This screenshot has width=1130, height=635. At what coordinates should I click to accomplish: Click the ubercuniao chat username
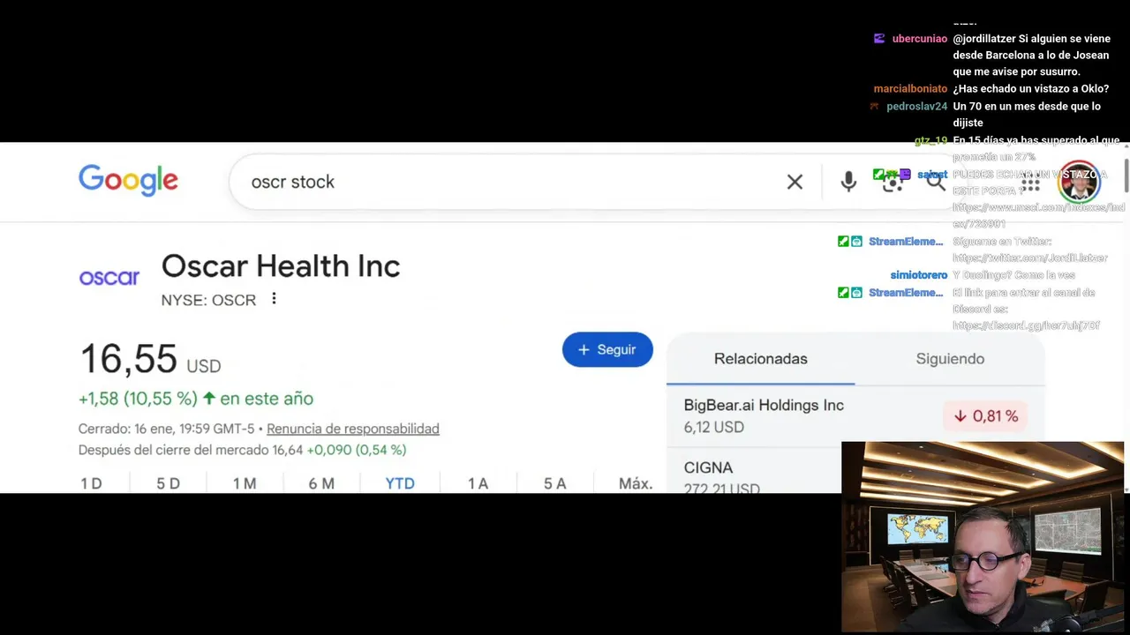point(919,39)
